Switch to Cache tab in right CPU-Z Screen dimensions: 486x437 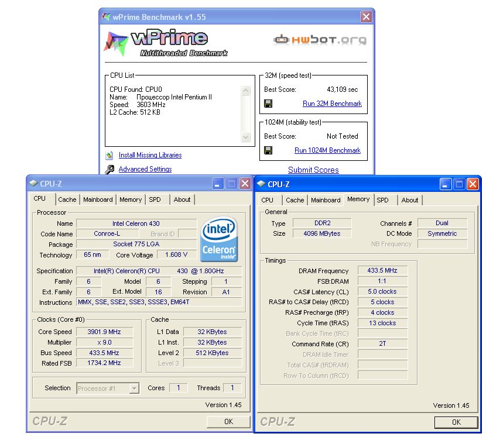click(x=295, y=200)
